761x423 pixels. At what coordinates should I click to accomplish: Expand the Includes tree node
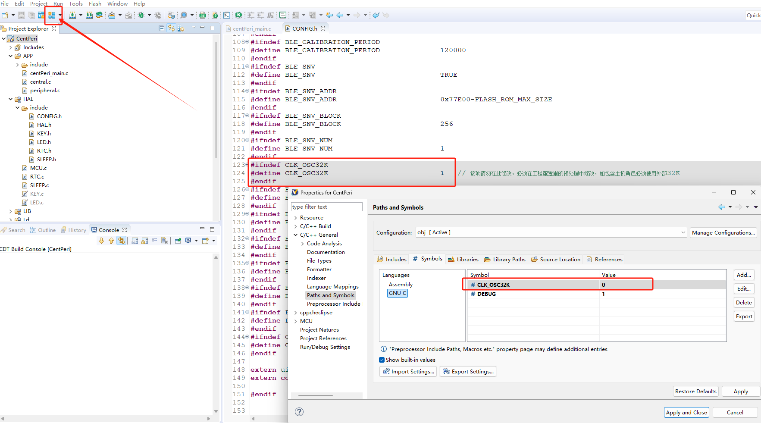pyautogui.click(x=11, y=47)
